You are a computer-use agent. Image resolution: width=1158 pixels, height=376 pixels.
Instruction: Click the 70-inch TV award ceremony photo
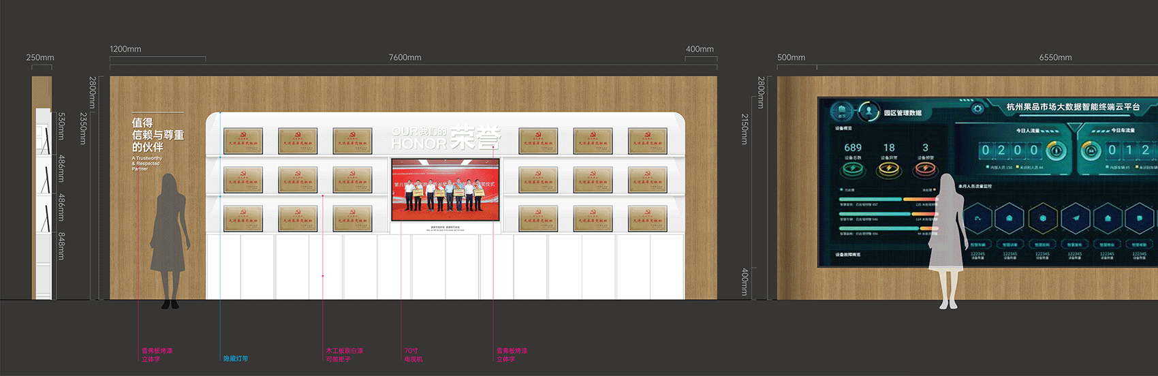pyautogui.click(x=445, y=189)
